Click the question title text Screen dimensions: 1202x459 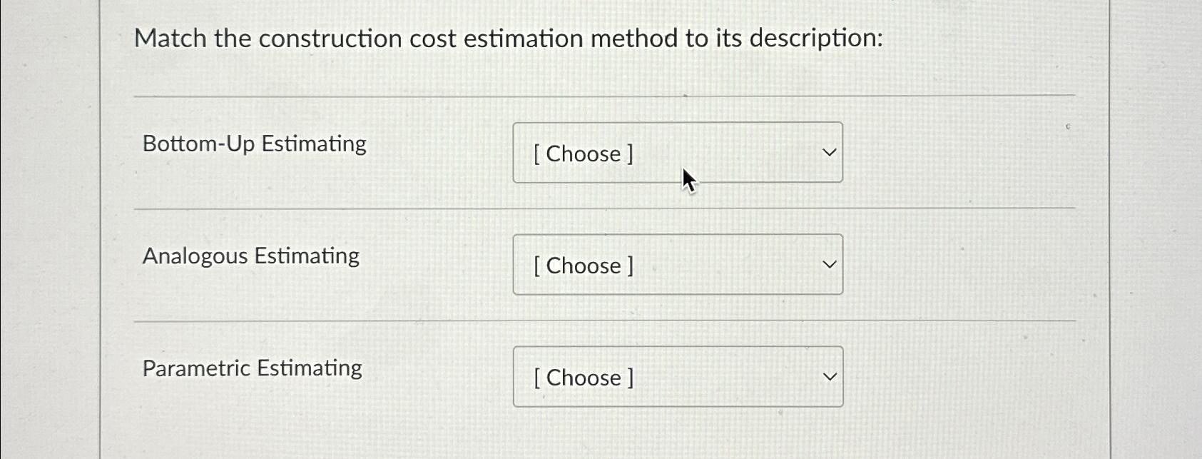[x=510, y=38]
